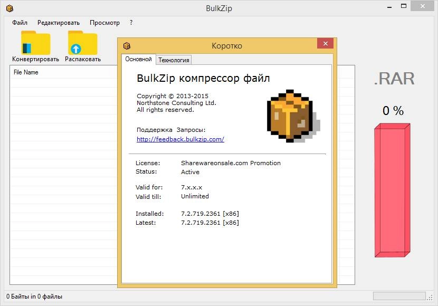Click the Sharewareonsale.com Promotion license text
This screenshot has height=306, width=438.
(231, 163)
